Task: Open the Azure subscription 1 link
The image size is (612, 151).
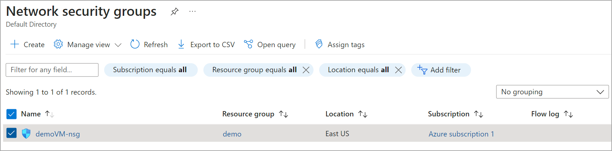Action: click(461, 134)
